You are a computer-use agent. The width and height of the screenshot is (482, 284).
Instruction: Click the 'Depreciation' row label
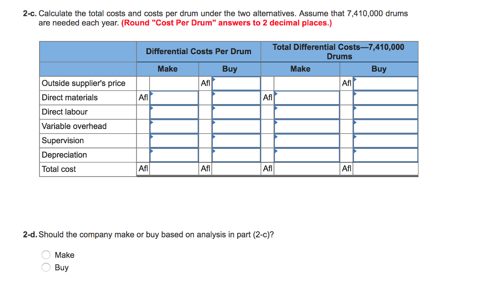[x=64, y=155]
